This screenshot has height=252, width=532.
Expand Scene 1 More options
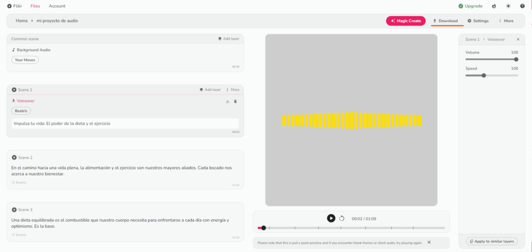click(233, 90)
